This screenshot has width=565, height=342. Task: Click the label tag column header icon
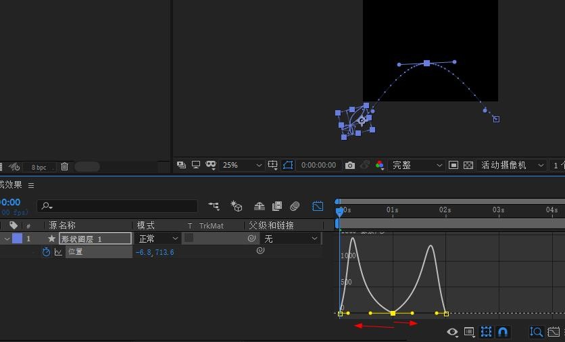coord(14,226)
